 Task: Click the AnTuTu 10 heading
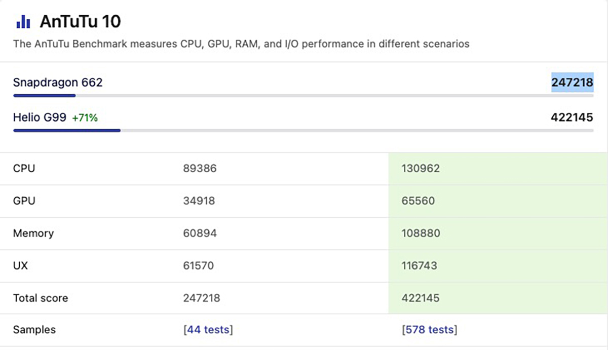(x=80, y=22)
